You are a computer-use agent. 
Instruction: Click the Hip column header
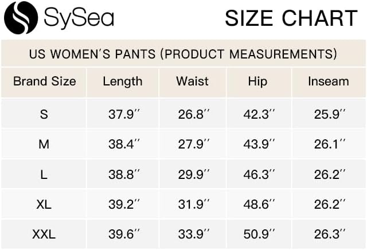click(x=257, y=81)
